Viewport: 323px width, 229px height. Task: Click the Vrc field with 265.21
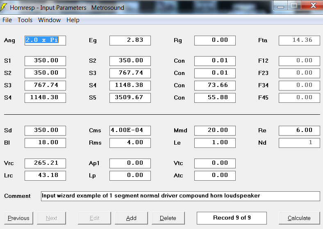tap(45, 163)
